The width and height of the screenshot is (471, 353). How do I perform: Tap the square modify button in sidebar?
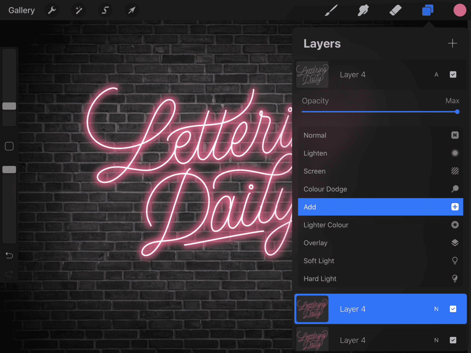tap(9, 146)
